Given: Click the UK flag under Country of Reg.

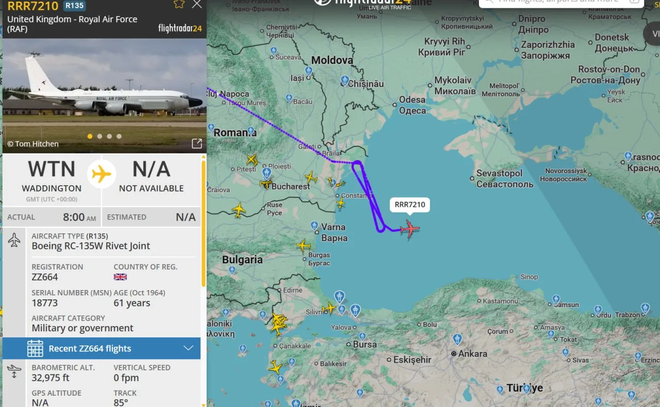Looking at the screenshot, I should (x=120, y=277).
